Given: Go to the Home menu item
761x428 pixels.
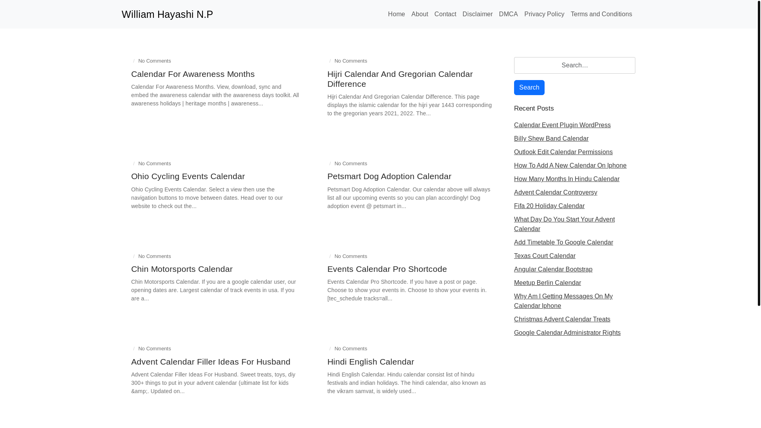Looking at the screenshot, I should tap(396, 14).
